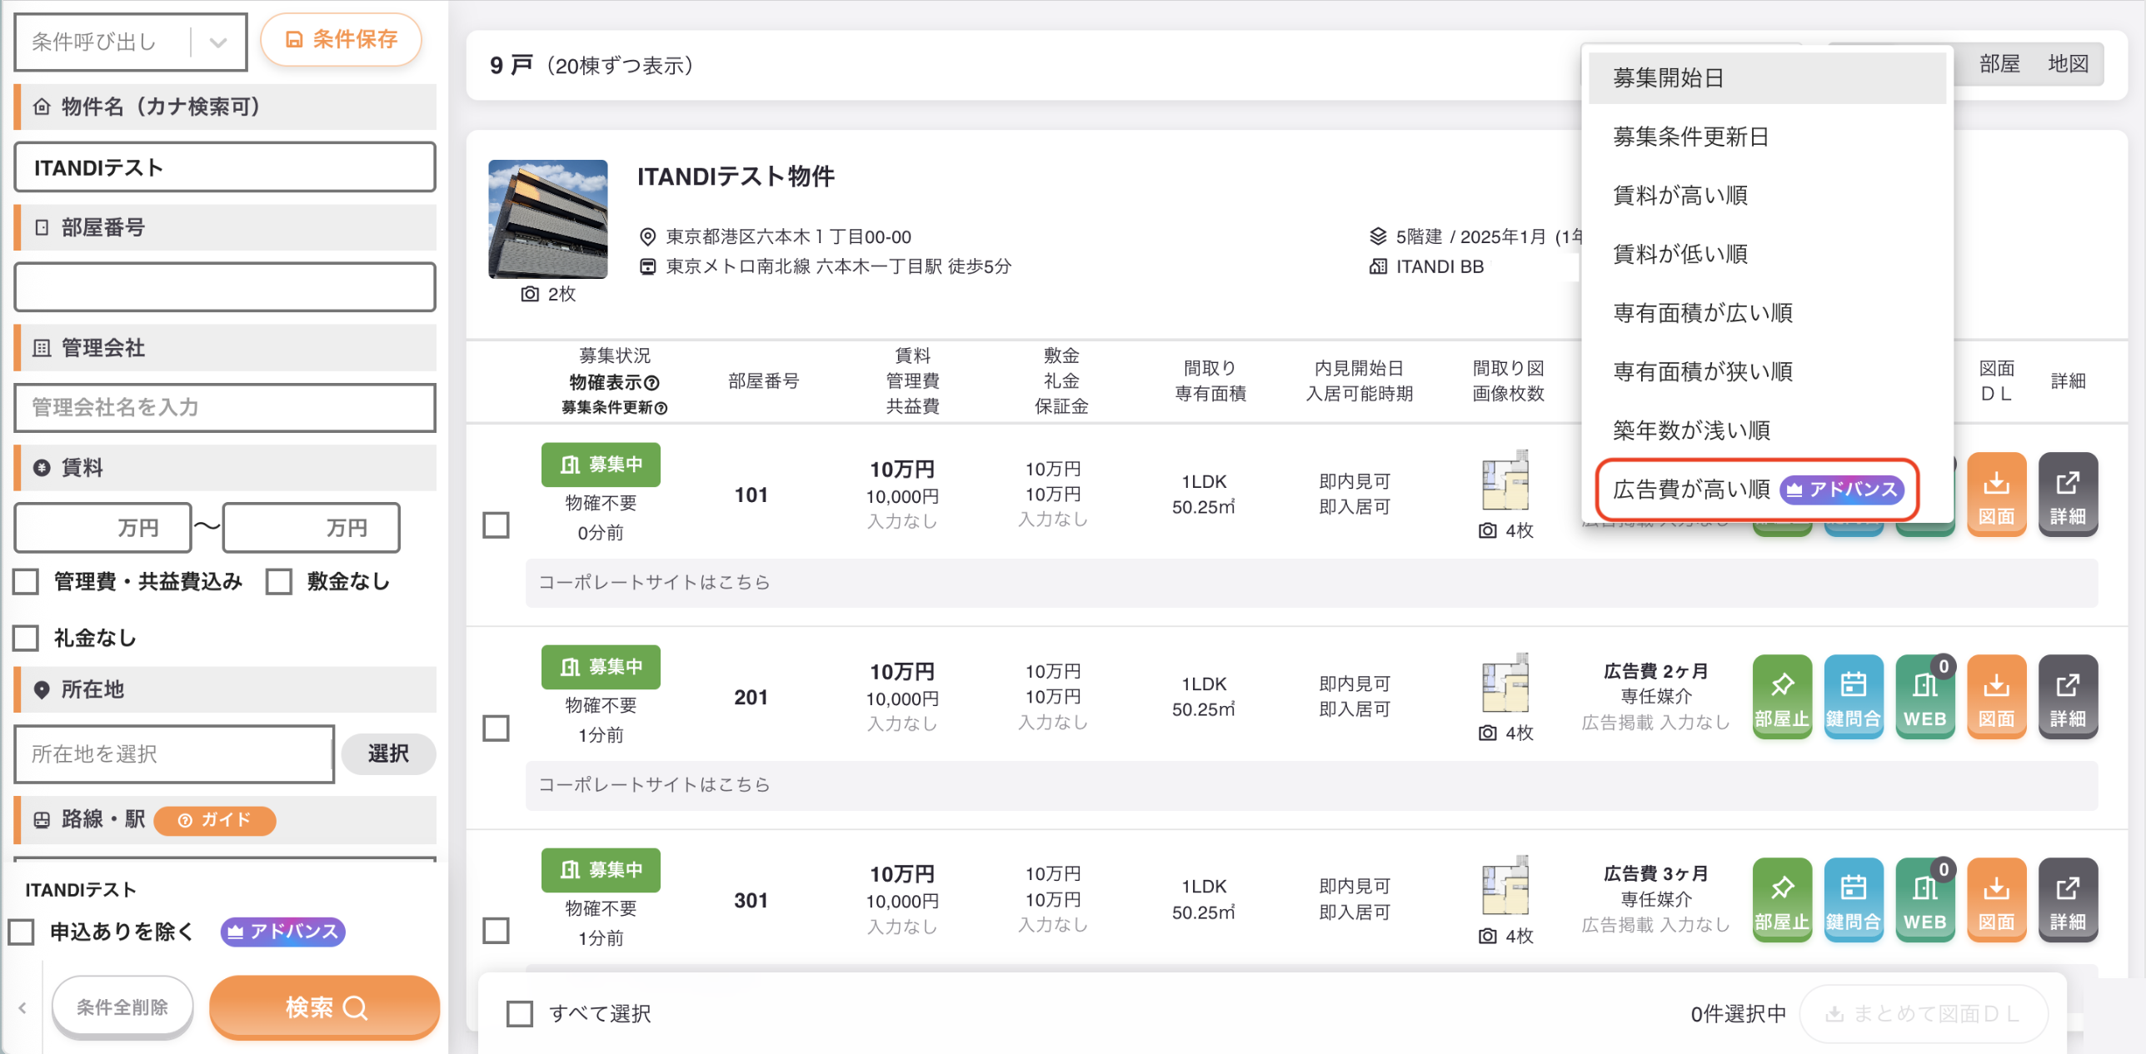Screen dimensions: 2146x1054
Task: Click the 検索 search button
Action: pos(324,1007)
